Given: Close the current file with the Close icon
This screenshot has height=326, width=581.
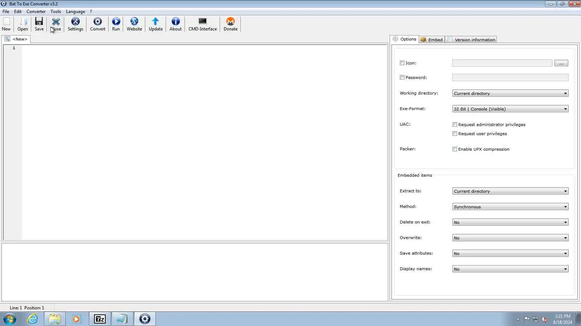Looking at the screenshot, I should pos(56,24).
